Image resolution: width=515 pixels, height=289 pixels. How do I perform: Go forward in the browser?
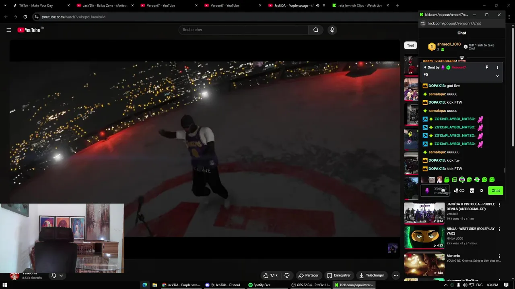pyautogui.click(x=15, y=17)
